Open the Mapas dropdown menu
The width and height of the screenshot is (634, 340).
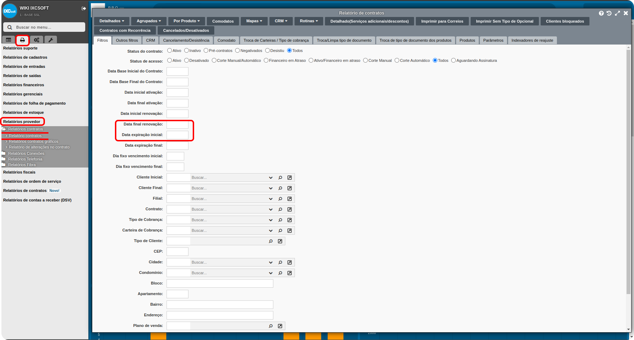(x=254, y=21)
